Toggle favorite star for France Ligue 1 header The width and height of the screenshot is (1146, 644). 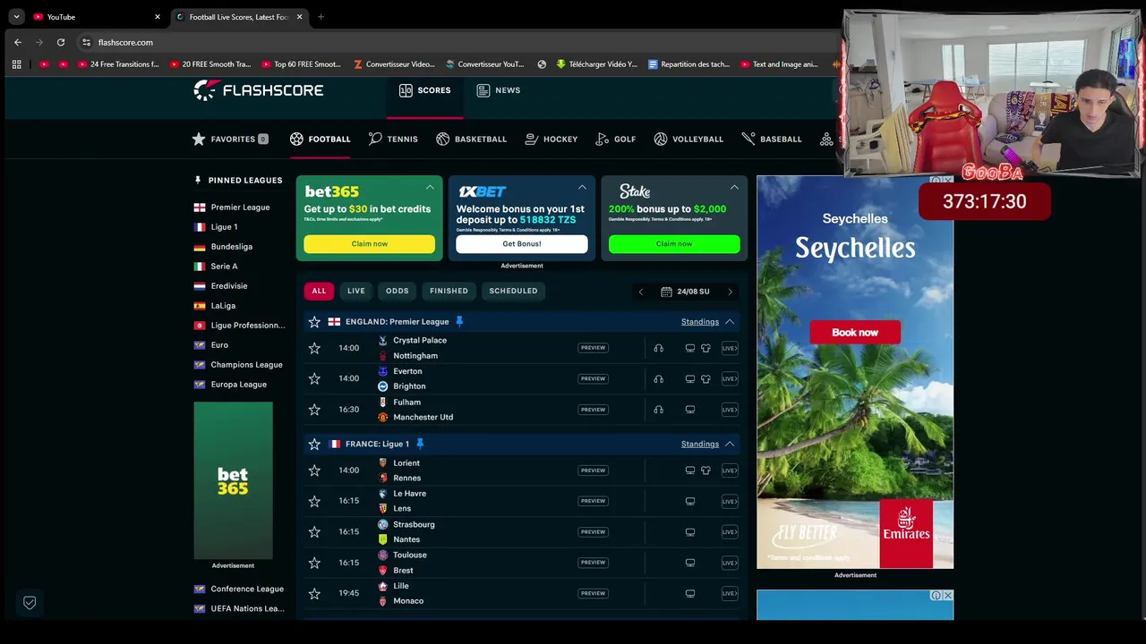[314, 444]
